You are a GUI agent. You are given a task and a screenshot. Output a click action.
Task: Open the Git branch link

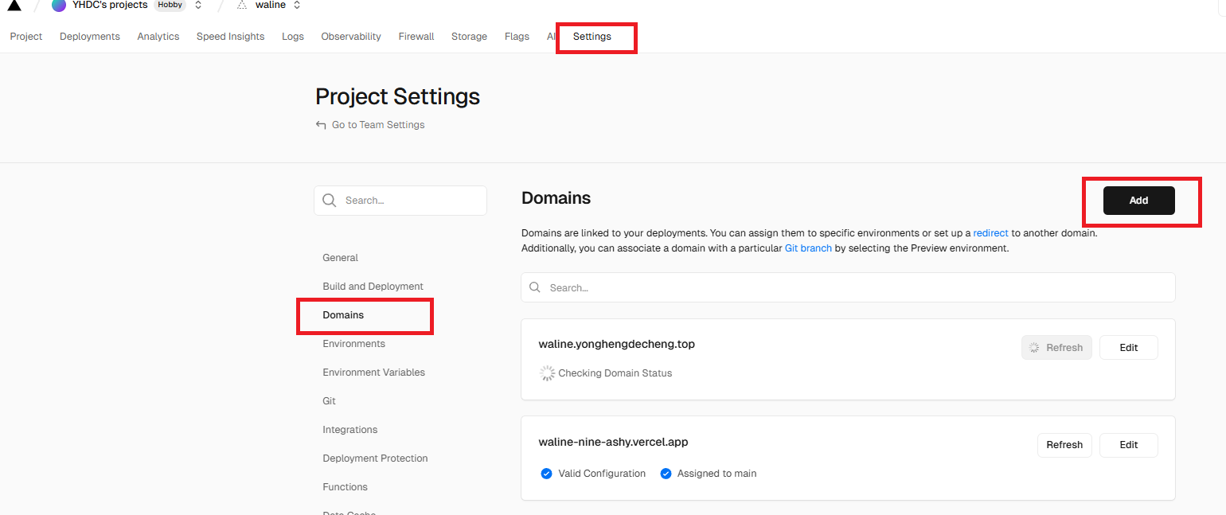808,248
